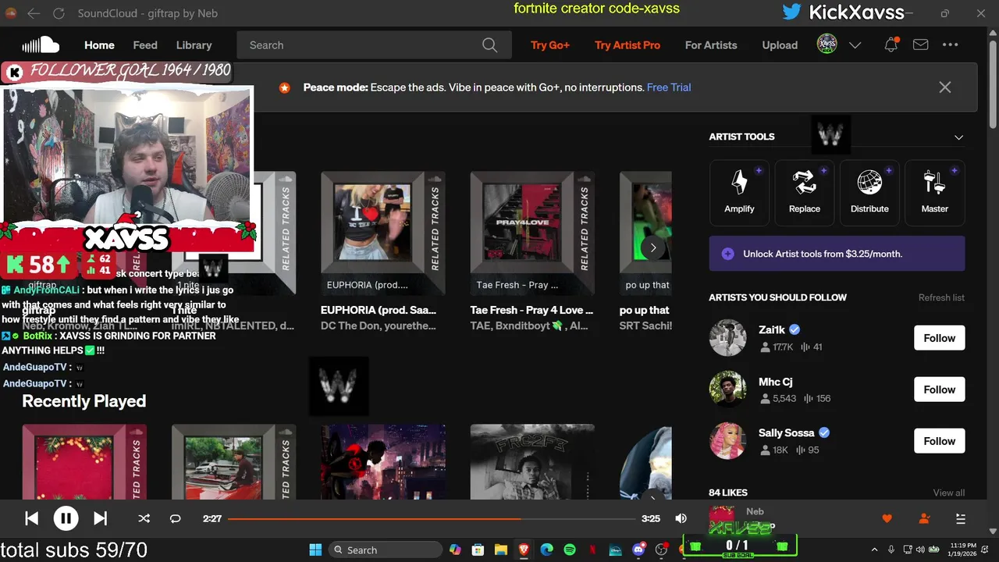The image size is (999, 562).
Task: Click Unlock Artist tools banner
Action: pyautogui.click(x=837, y=254)
